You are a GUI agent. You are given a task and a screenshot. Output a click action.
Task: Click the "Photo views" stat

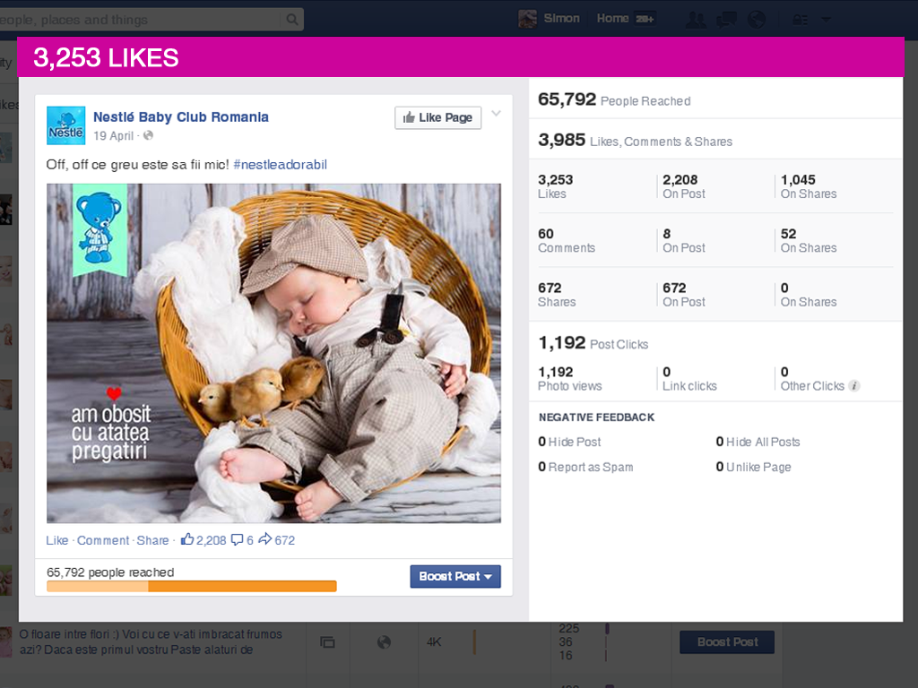pos(569,379)
